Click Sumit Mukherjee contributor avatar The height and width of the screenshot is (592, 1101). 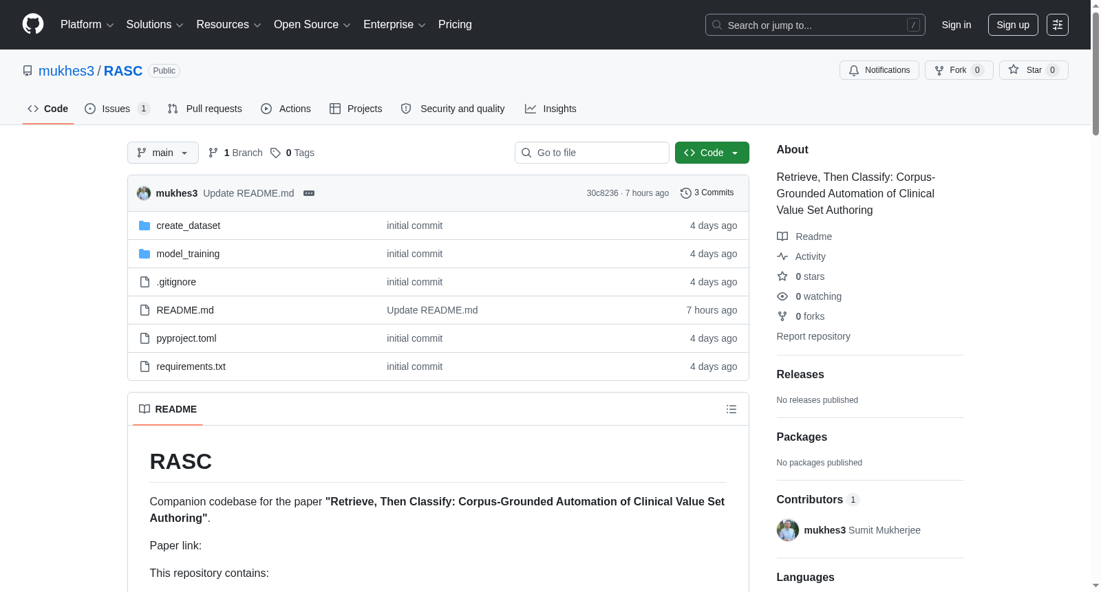[788, 530]
